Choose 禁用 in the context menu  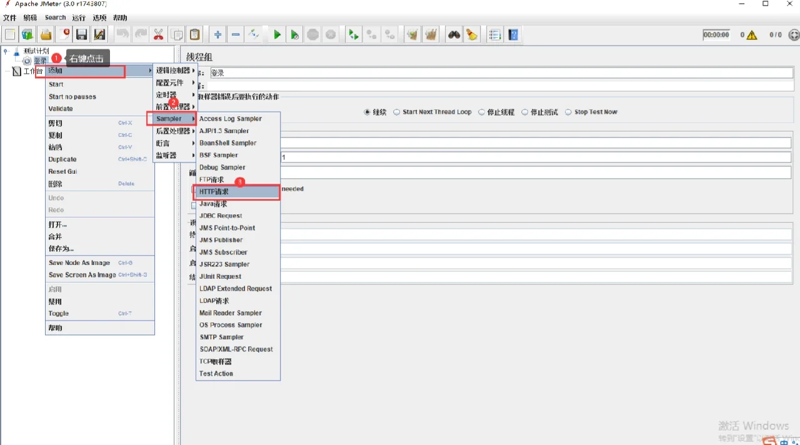click(100, 301)
